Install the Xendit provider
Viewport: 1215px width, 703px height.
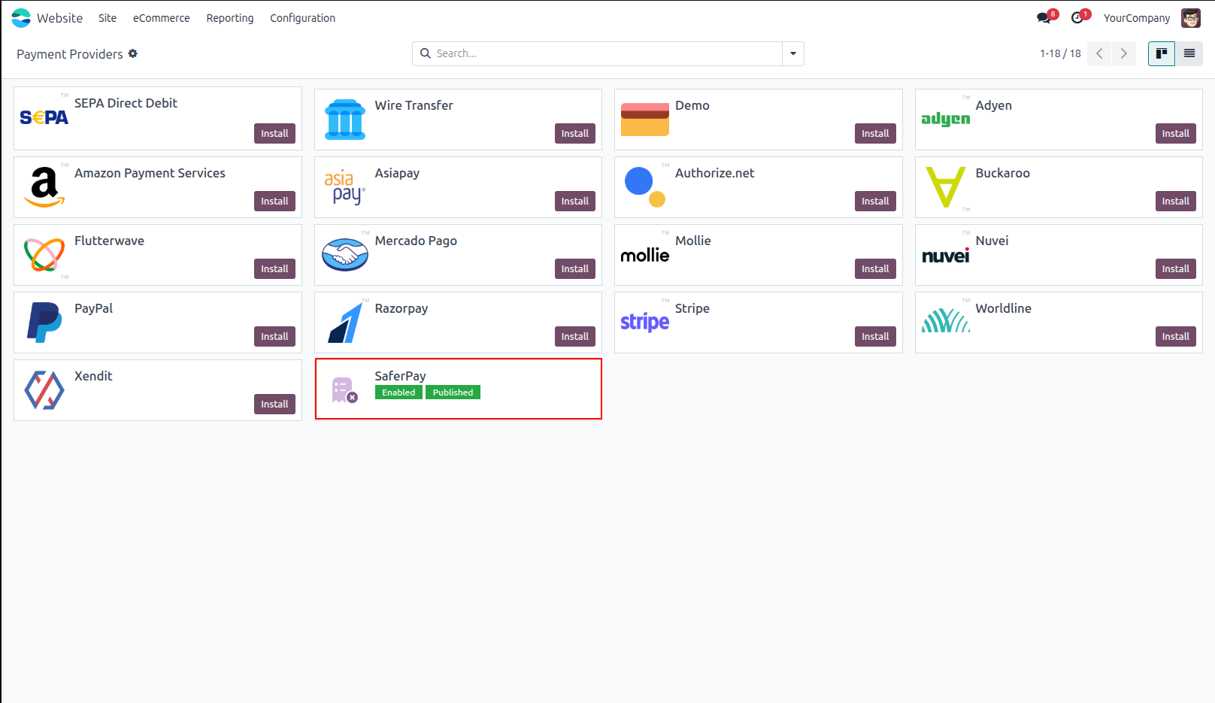click(x=274, y=404)
